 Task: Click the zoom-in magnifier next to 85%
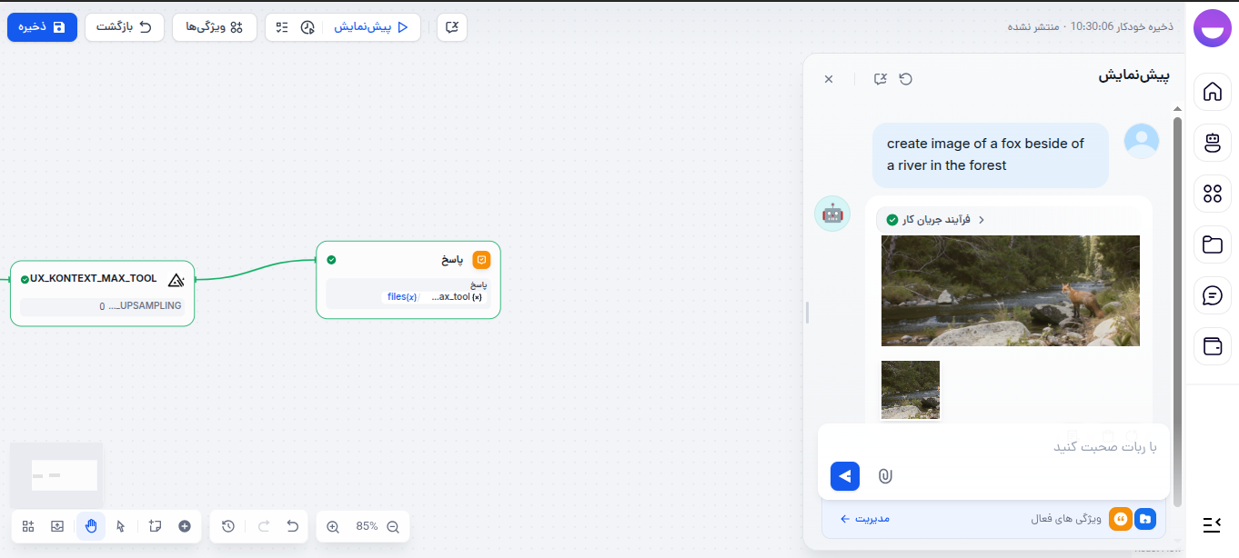333,526
